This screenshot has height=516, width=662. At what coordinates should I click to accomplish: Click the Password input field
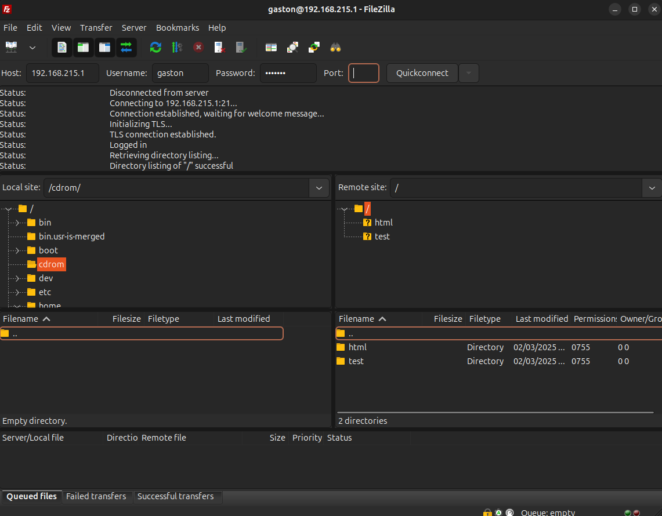coord(288,73)
